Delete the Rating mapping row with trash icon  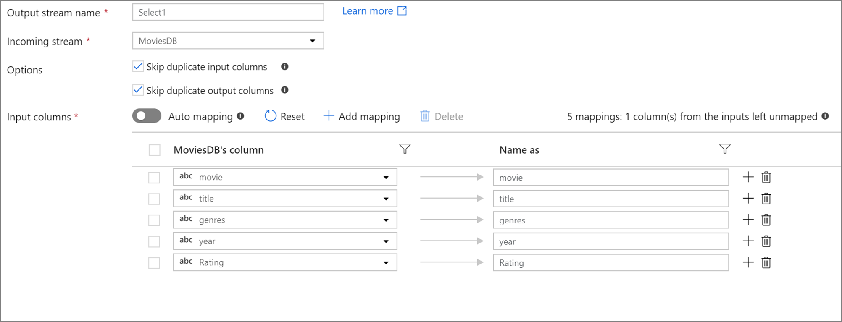tap(766, 263)
